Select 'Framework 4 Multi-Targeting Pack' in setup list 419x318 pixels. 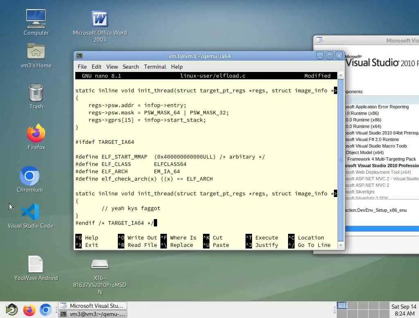382,159
